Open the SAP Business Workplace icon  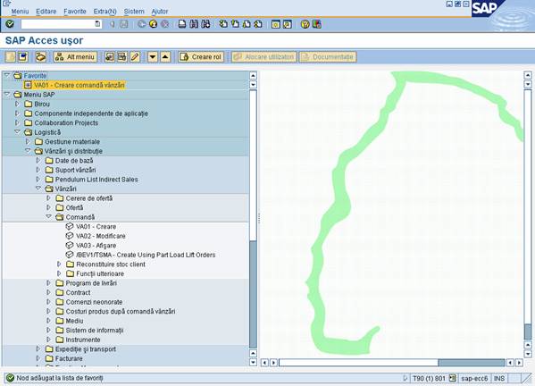pos(40,56)
